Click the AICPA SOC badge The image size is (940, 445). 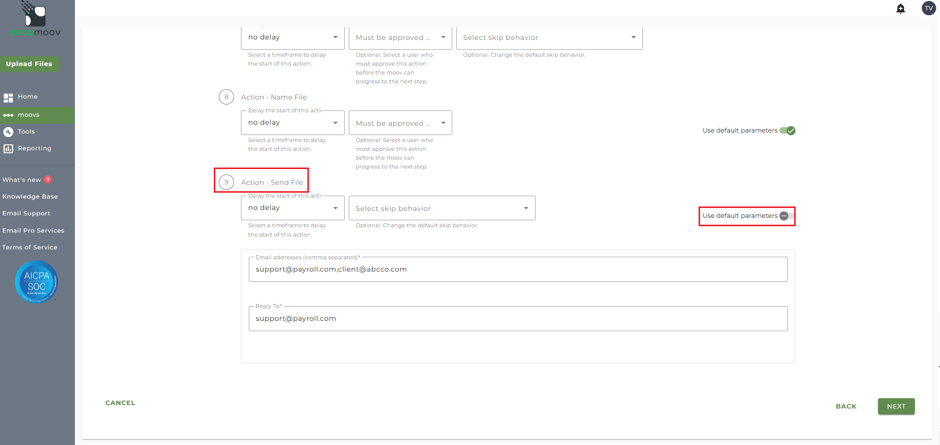(x=36, y=282)
